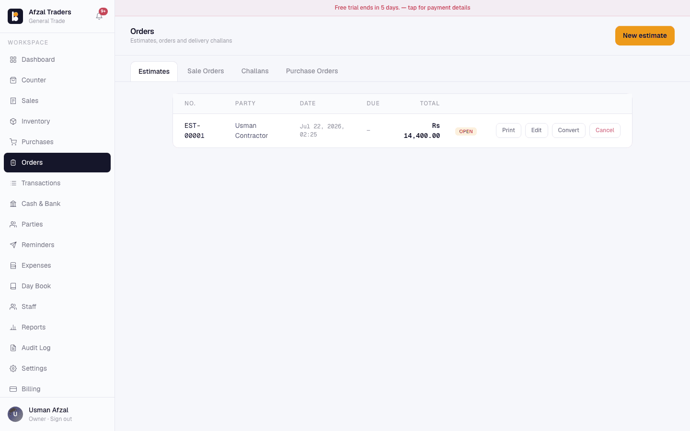Click the Billing card icon
The height and width of the screenshot is (431, 690).
click(13, 389)
